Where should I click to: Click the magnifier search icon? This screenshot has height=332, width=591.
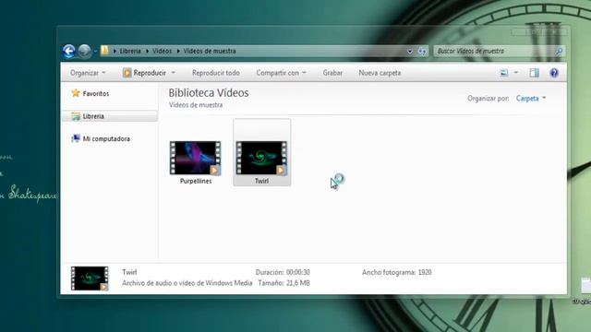[559, 52]
